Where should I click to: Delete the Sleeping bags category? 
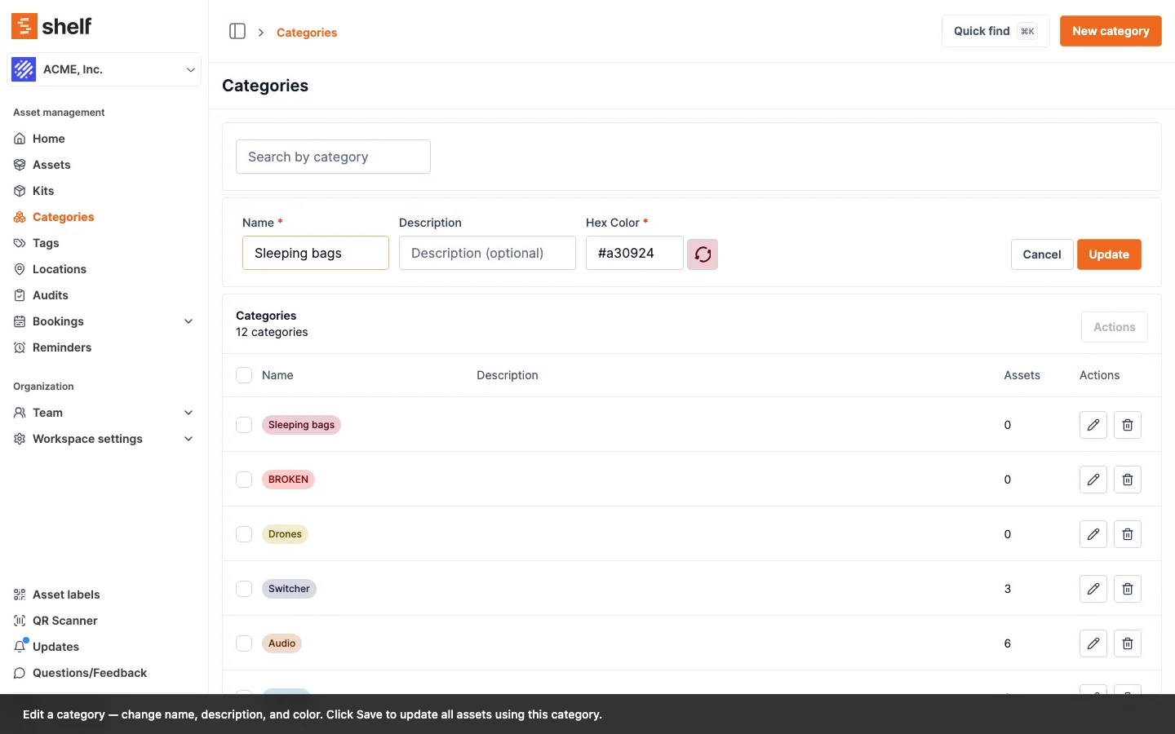click(x=1127, y=425)
